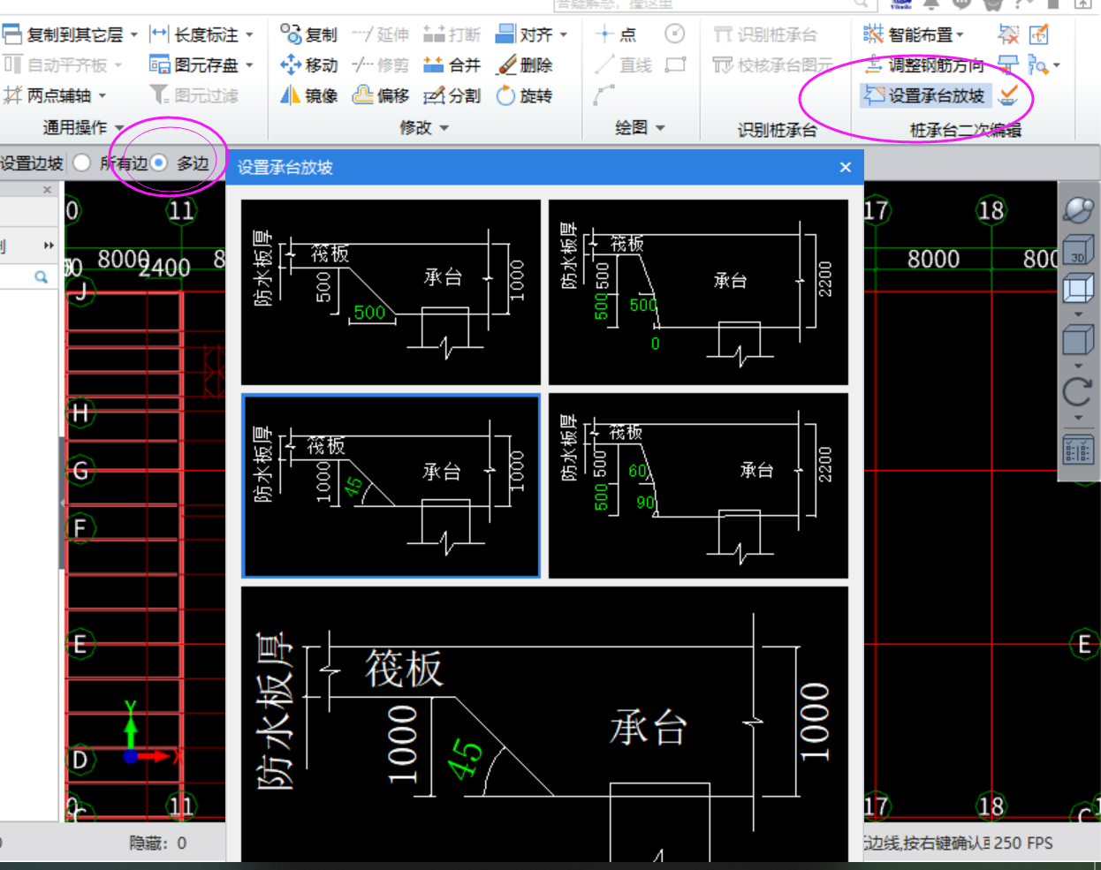Select the 分割 (Split) tool
1101x870 pixels.
pos(452,95)
